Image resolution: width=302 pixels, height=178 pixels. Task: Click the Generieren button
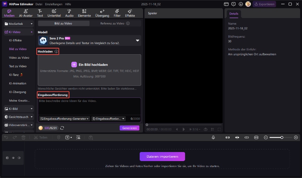coord(129,128)
